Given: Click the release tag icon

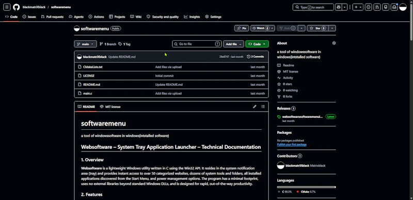Looking at the screenshot, I should pyautogui.click(x=279, y=117).
